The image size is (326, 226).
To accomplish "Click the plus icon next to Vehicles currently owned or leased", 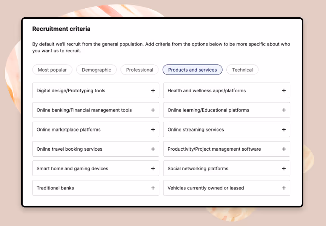I will (284, 188).
